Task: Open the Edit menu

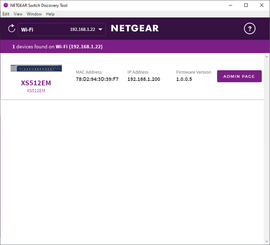Action: tap(6, 14)
